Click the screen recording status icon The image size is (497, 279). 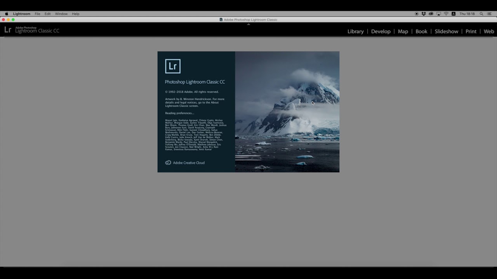click(x=417, y=14)
